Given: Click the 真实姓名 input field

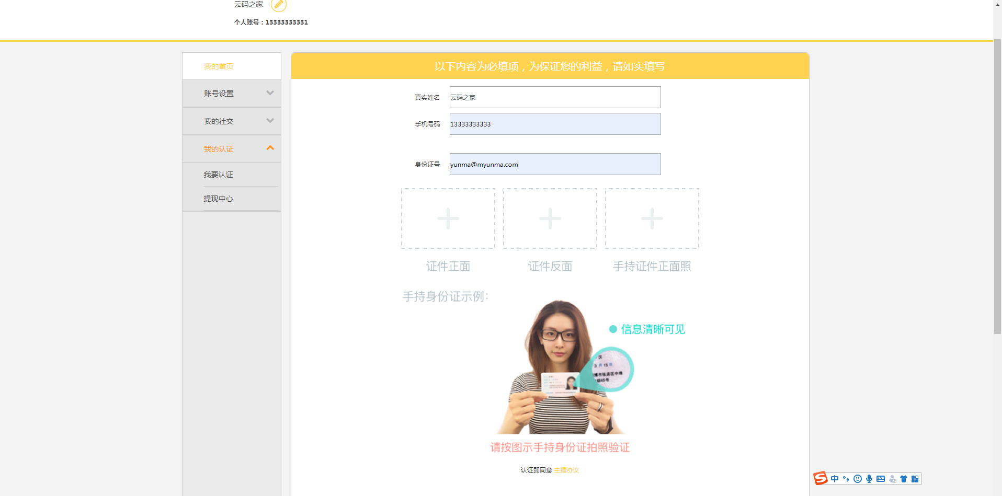Looking at the screenshot, I should 554,97.
